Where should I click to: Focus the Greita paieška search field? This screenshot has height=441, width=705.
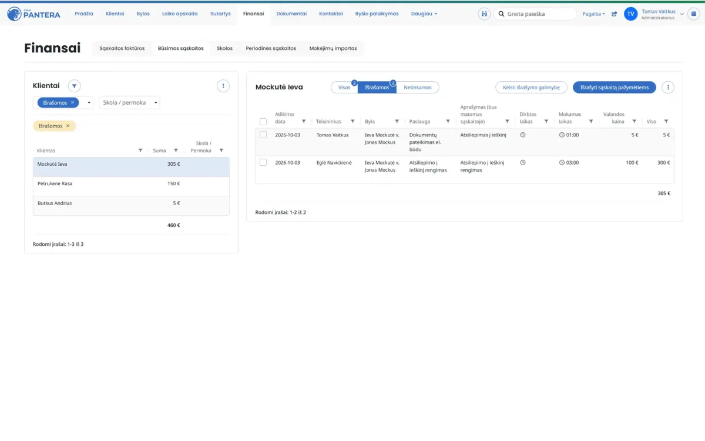pos(535,14)
